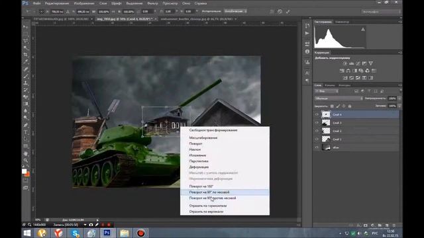
Task: Select the Eraser tool
Action: (x=26, y=97)
